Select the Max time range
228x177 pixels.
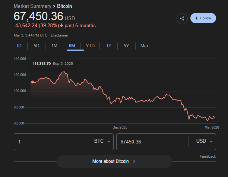(x=145, y=46)
